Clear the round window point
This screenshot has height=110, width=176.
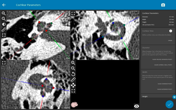(162, 59)
